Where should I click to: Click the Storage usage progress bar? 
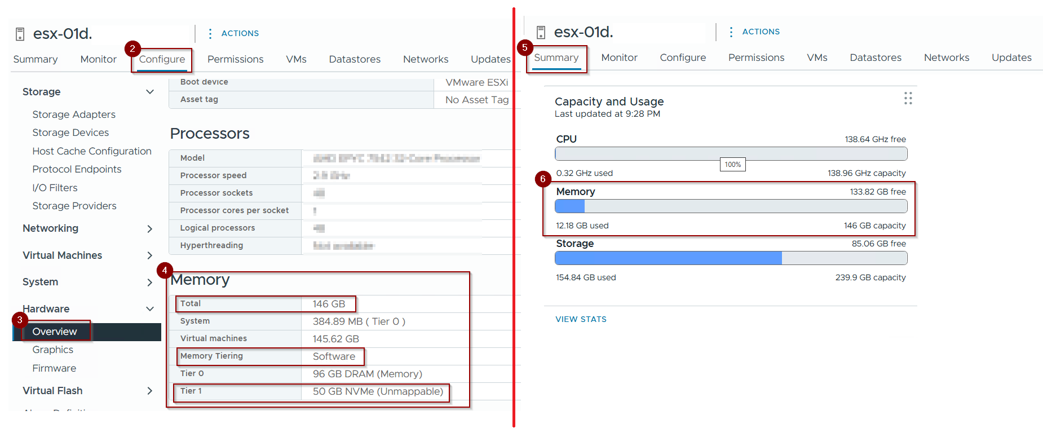pyautogui.click(x=731, y=258)
